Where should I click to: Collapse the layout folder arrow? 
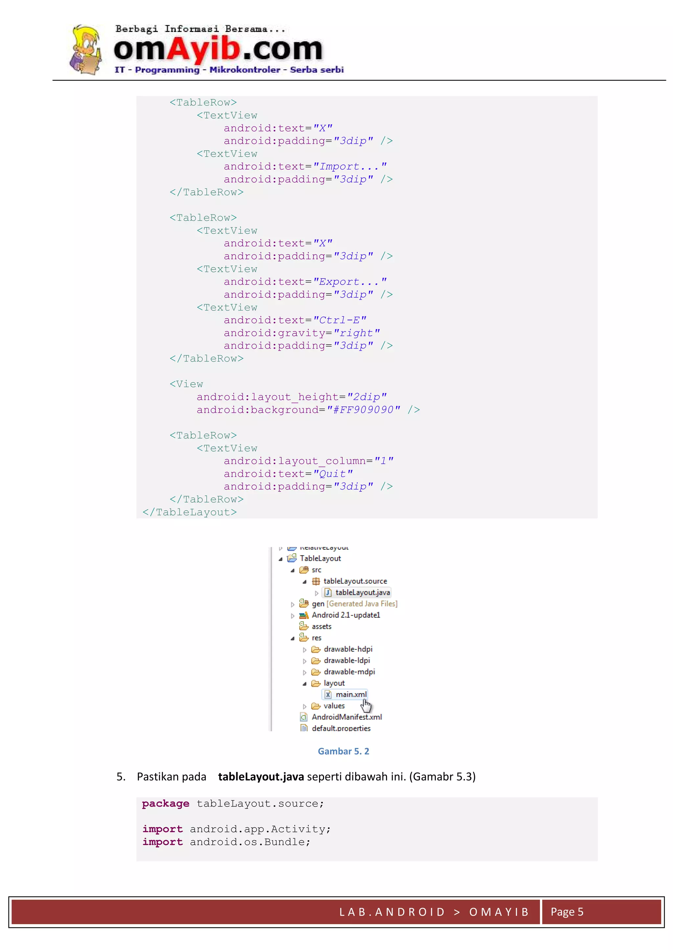(305, 684)
